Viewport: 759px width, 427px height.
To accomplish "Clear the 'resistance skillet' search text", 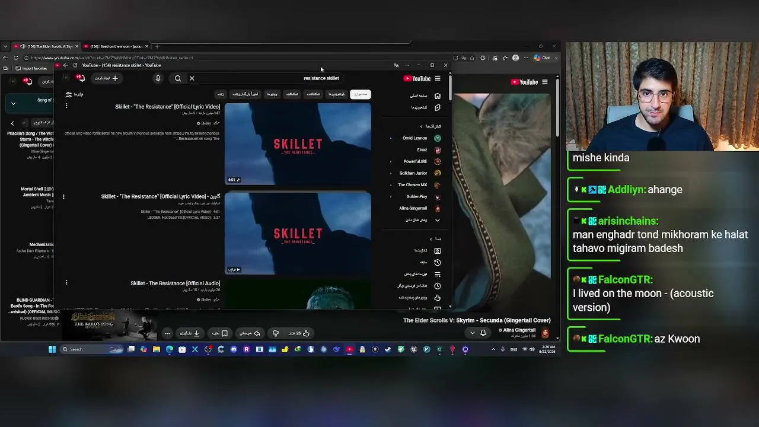I will (192, 78).
